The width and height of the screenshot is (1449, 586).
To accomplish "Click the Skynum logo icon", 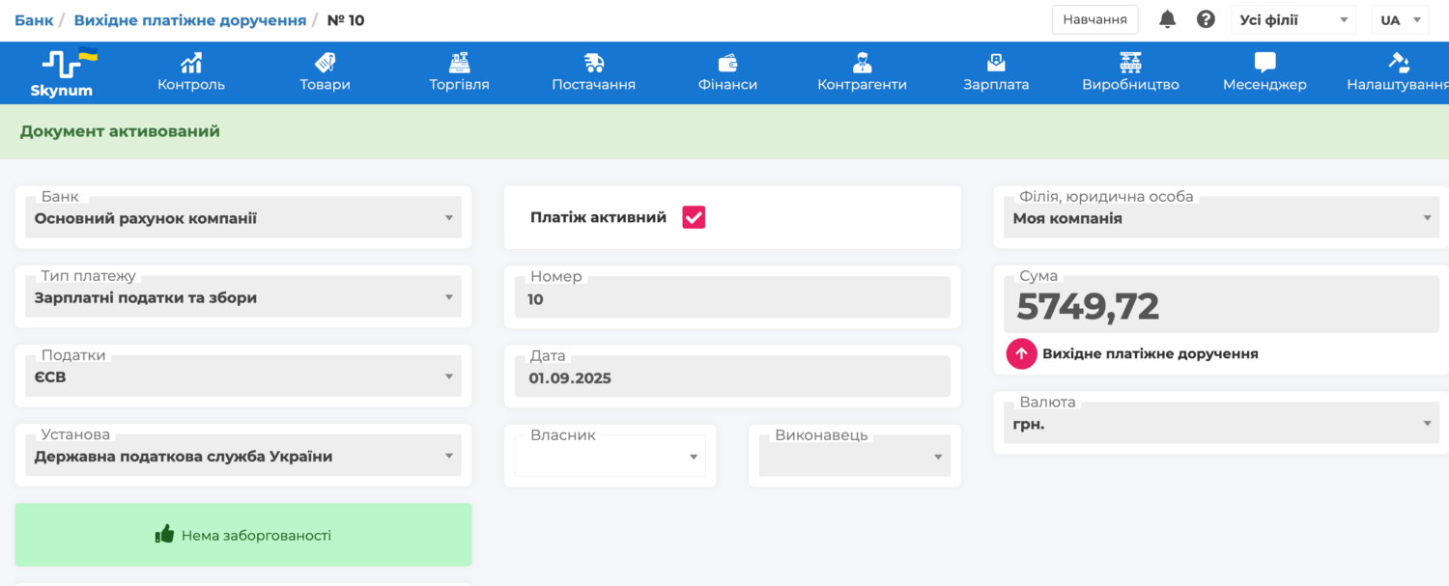I will tap(69, 64).
